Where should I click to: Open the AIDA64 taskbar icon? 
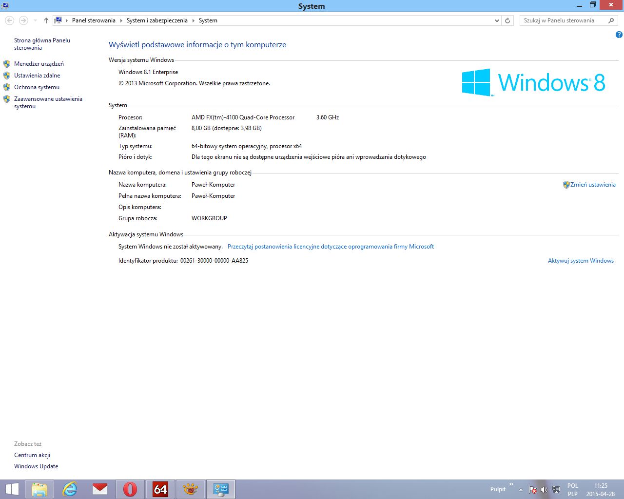(160, 489)
